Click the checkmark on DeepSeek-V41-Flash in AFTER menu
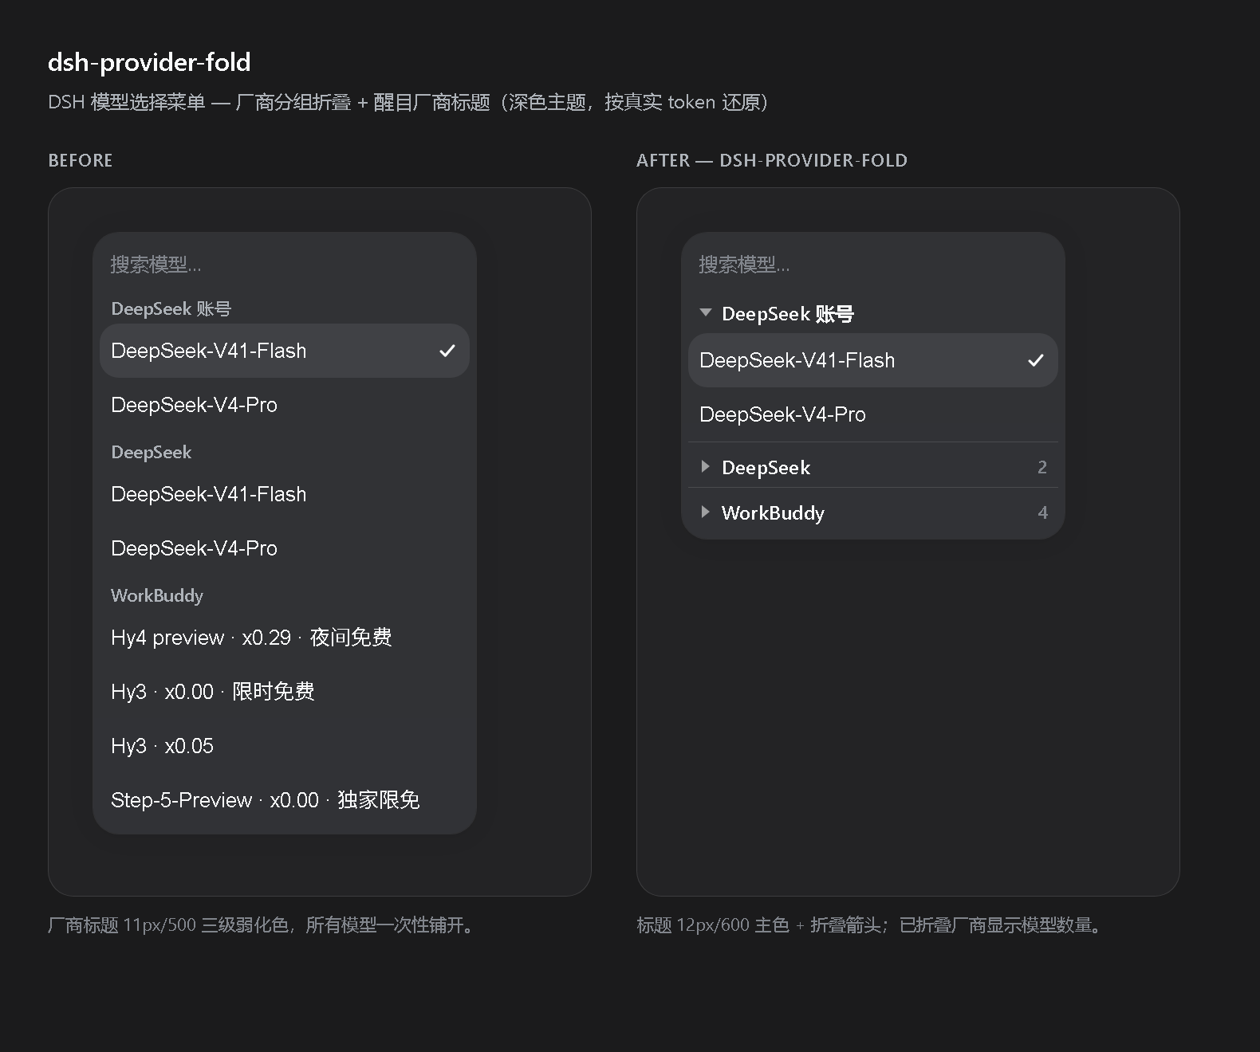This screenshot has width=1260, height=1052. [1036, 360]
